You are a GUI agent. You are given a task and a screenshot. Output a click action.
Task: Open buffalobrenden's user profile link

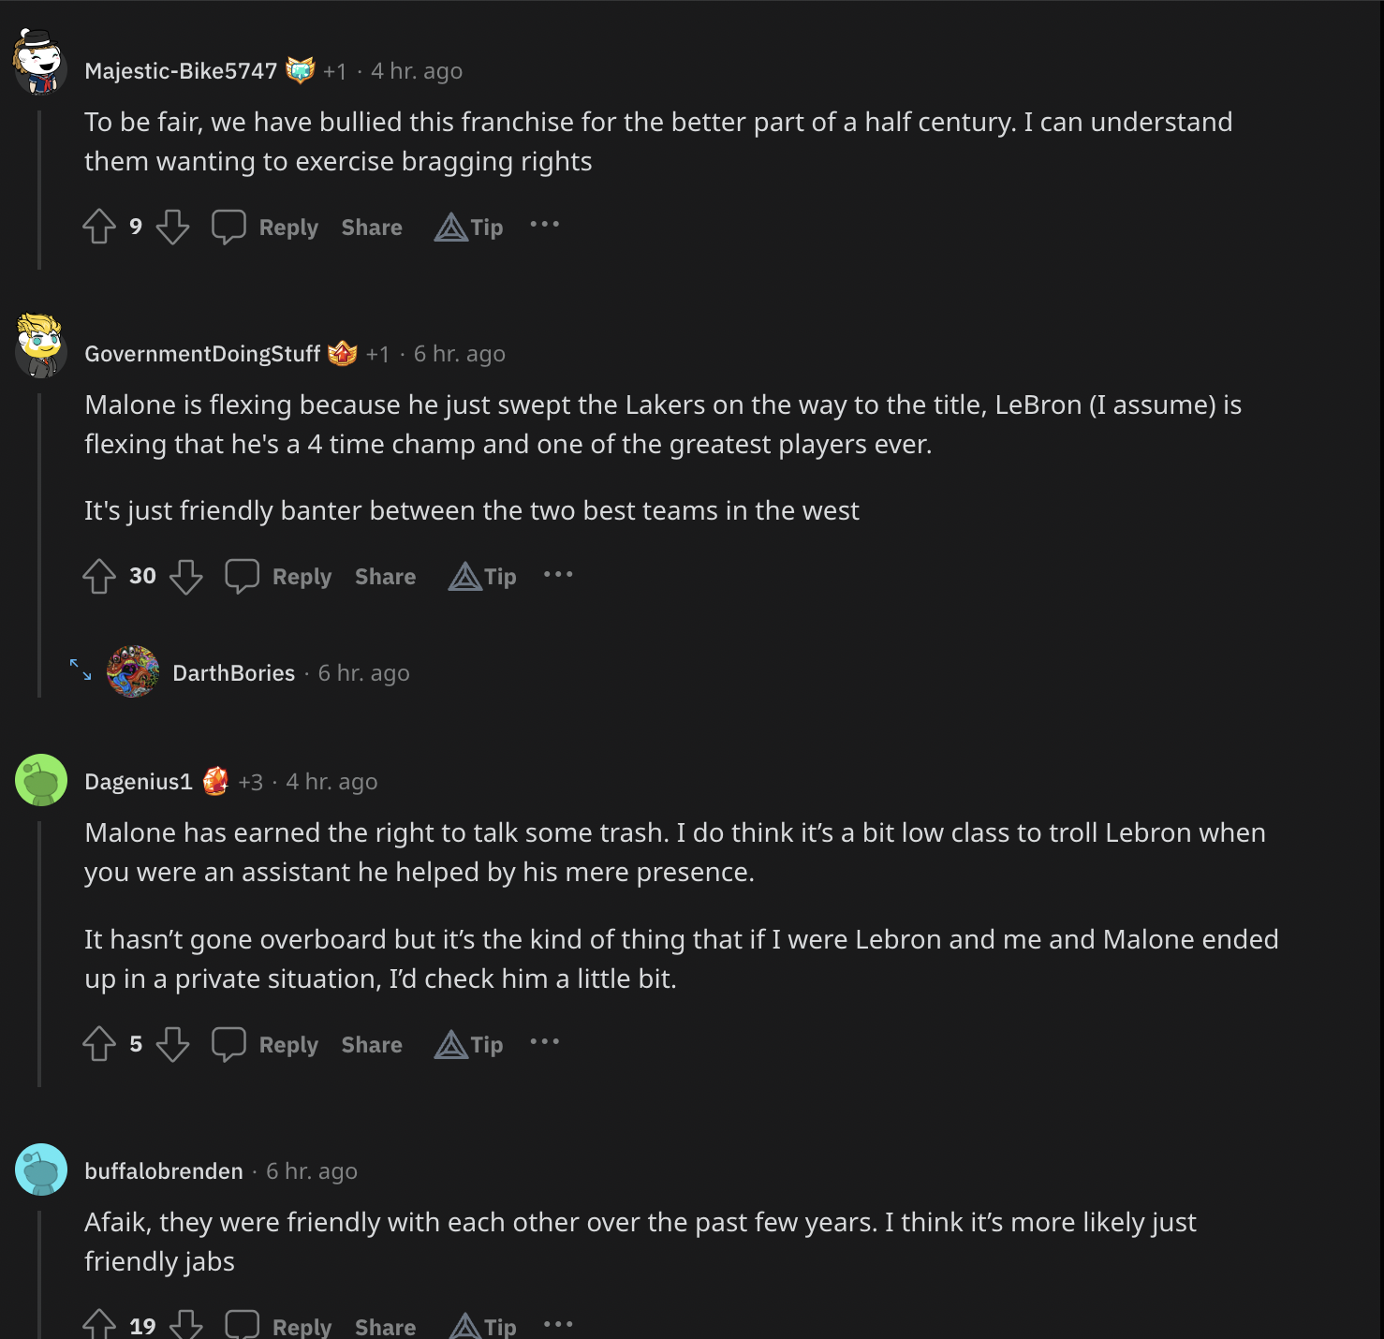(x=164, y=1171)
